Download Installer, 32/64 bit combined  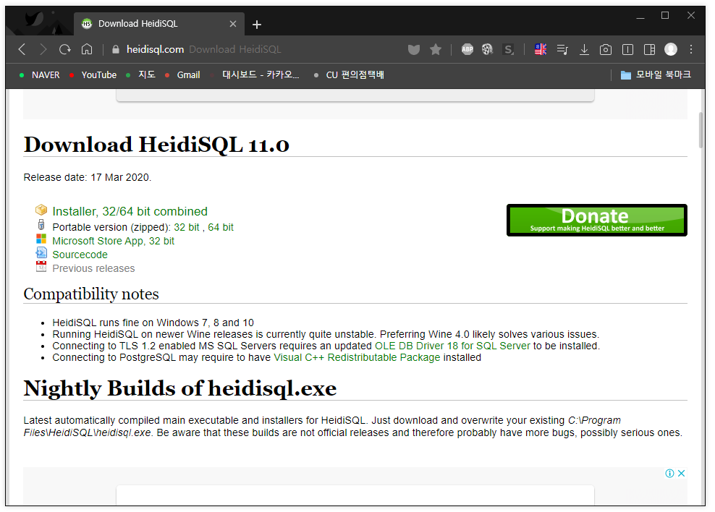click(x=130, y=211)
